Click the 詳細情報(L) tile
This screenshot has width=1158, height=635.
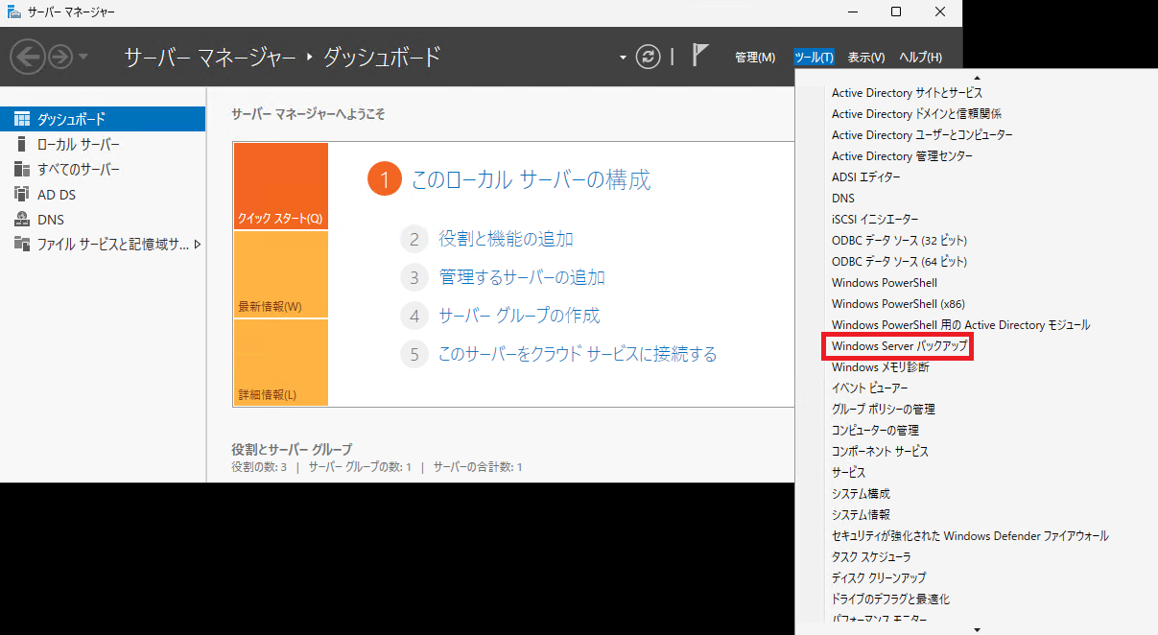click(280, 363)
